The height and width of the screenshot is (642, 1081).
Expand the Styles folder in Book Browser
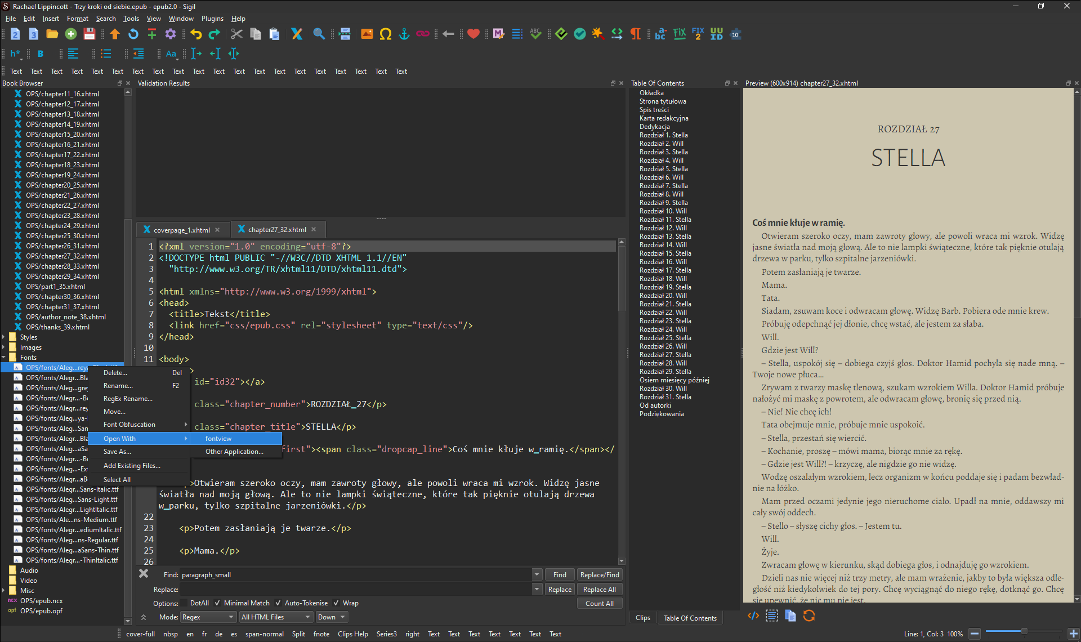(x=4, y=337)
